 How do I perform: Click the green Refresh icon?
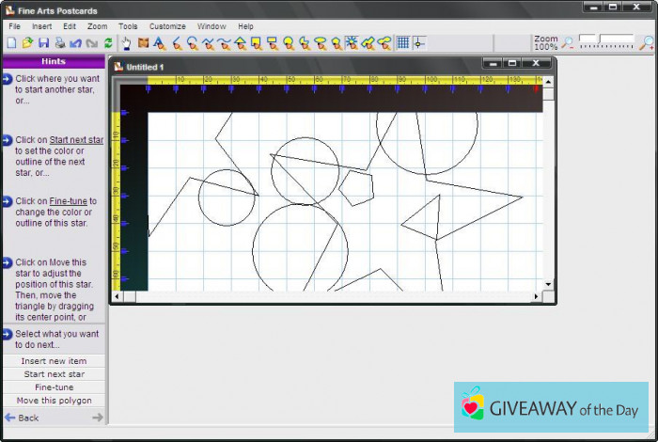[x=108, y=43]
